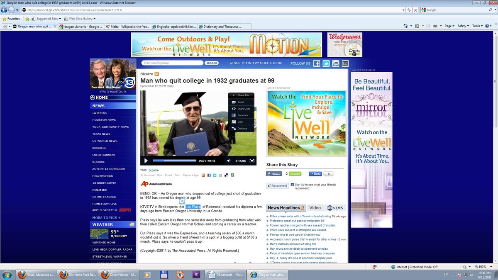Screen dimensions: 498x280
Task: Open the Leo Plass highlighted link
Action: 193,207
